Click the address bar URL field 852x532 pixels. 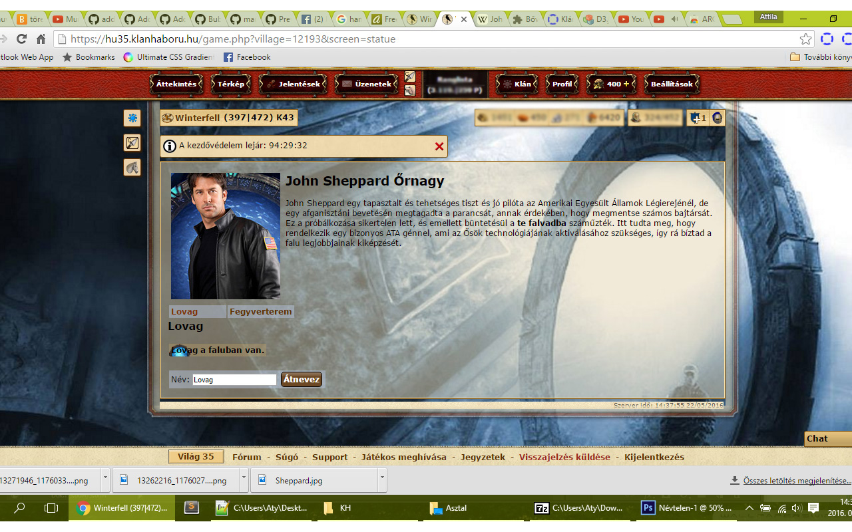pos(426,39)
